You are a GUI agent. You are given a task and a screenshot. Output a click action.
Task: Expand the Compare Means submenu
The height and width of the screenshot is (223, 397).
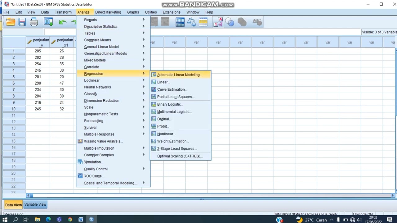tap(113, 40)
